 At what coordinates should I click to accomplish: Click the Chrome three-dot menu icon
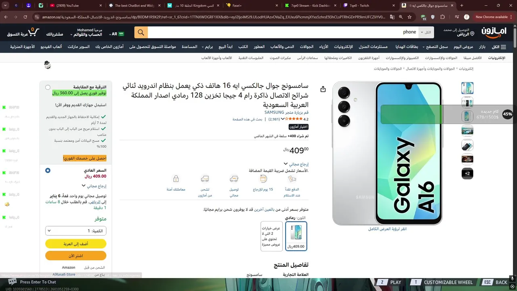click(x=512, y=17)
